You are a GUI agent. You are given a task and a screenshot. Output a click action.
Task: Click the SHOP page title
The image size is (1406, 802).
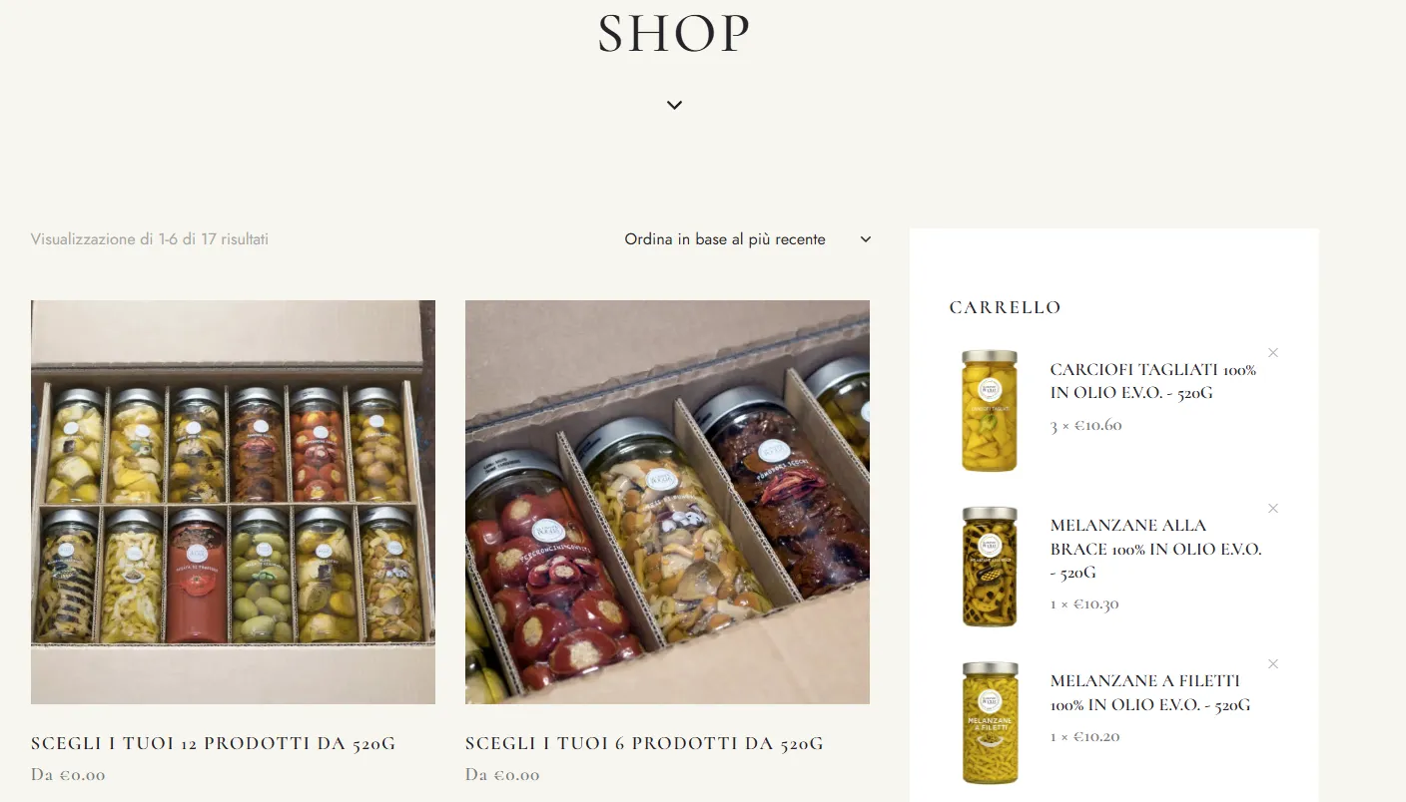(x=674, y=34)
